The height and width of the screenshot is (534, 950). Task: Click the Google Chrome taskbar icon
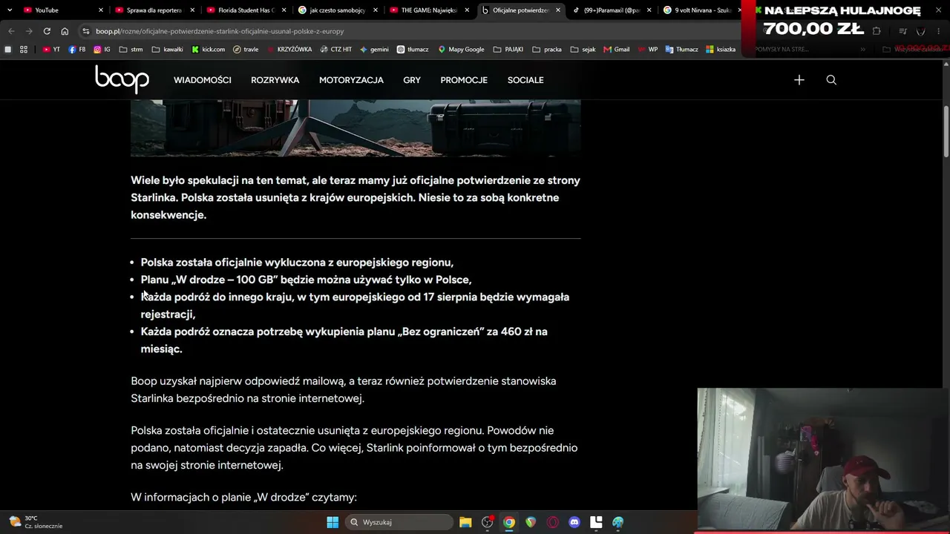(509, 522)
